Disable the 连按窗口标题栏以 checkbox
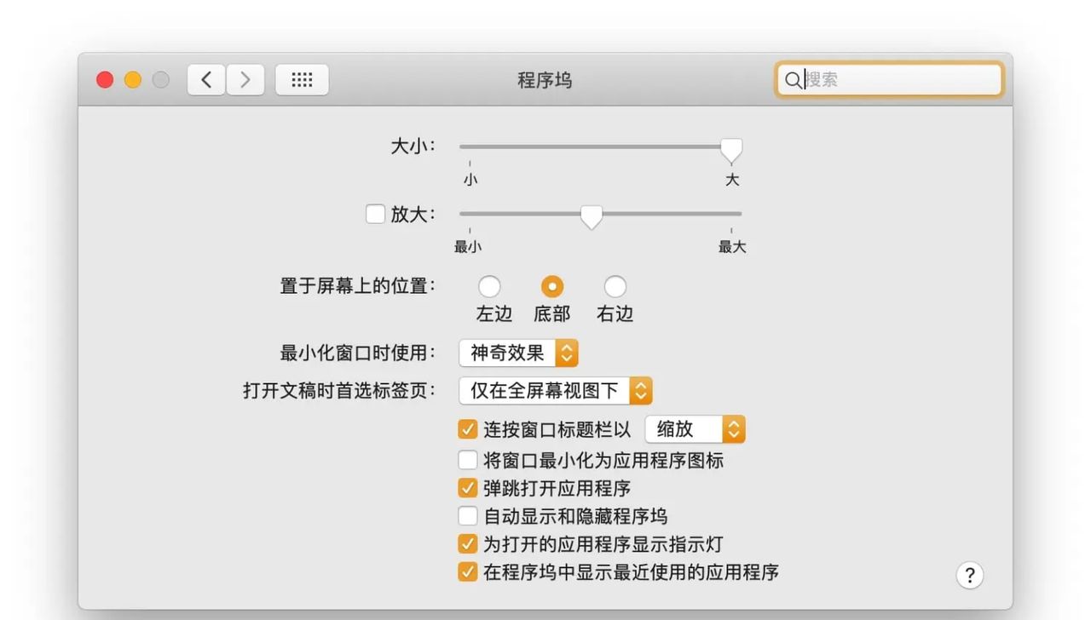The image size is (1091, 620). (467, 429)
